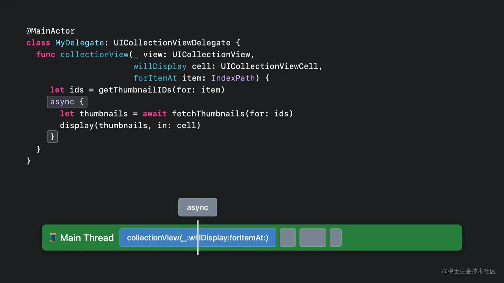Click the thread spool emoji icon
Image resolution: width=504 pixels, height=283 pixels.
pyautogui.click(x=53, y=237)
